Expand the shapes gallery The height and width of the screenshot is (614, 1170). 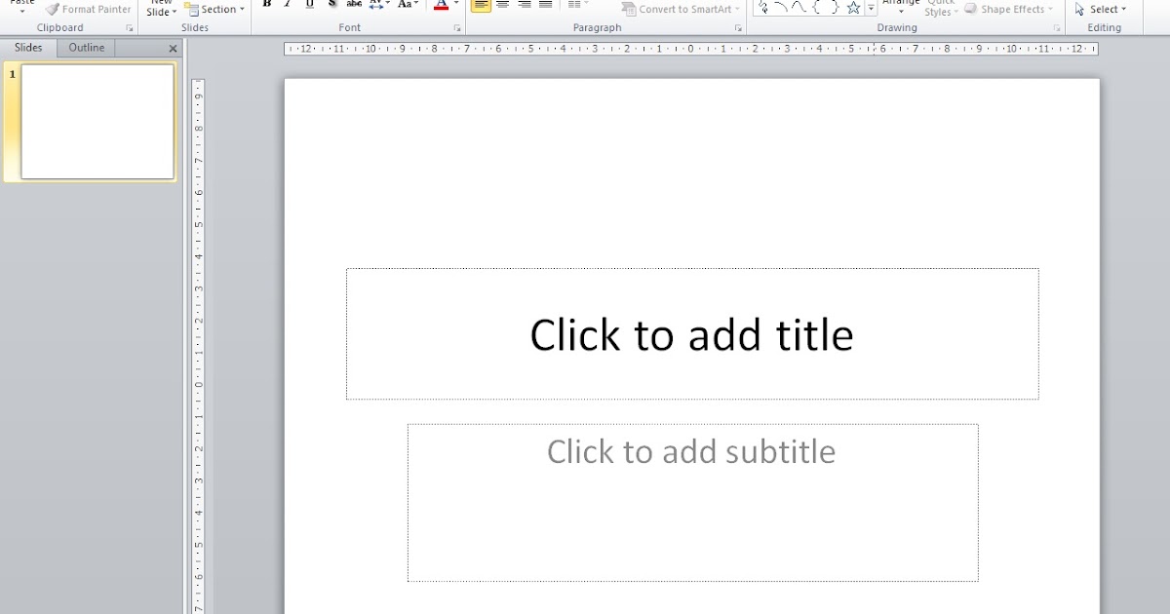[871, 9]
